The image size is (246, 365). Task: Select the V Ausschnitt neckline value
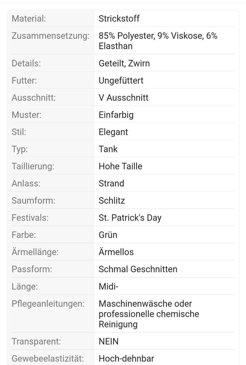tap(124, 98)
